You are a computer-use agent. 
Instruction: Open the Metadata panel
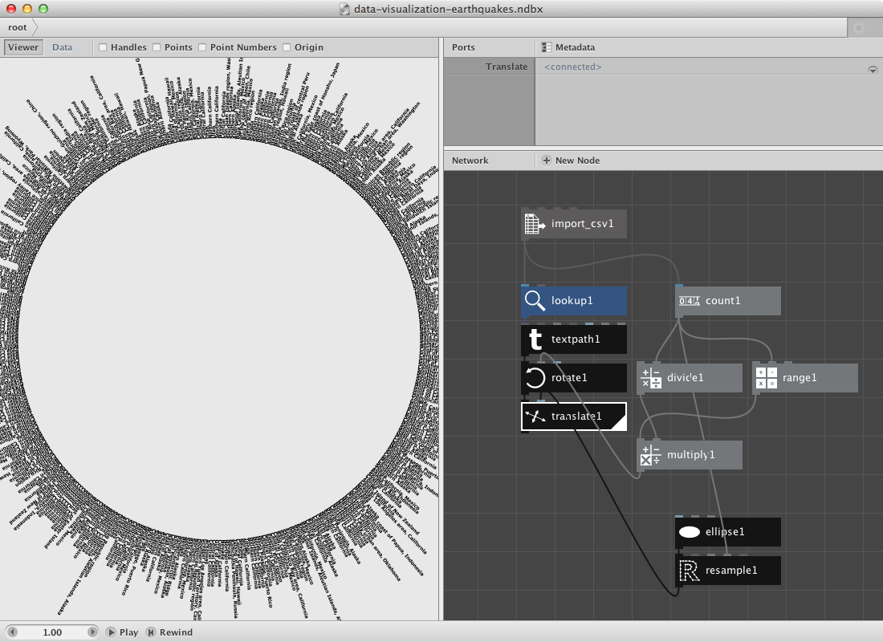point(568,47)
